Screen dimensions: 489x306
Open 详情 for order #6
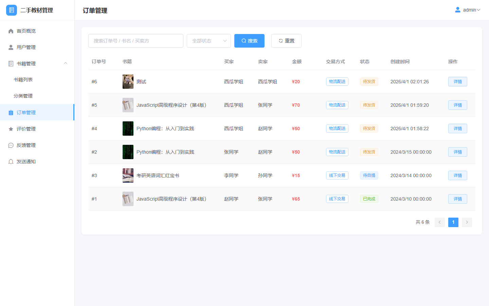(458, 82)
